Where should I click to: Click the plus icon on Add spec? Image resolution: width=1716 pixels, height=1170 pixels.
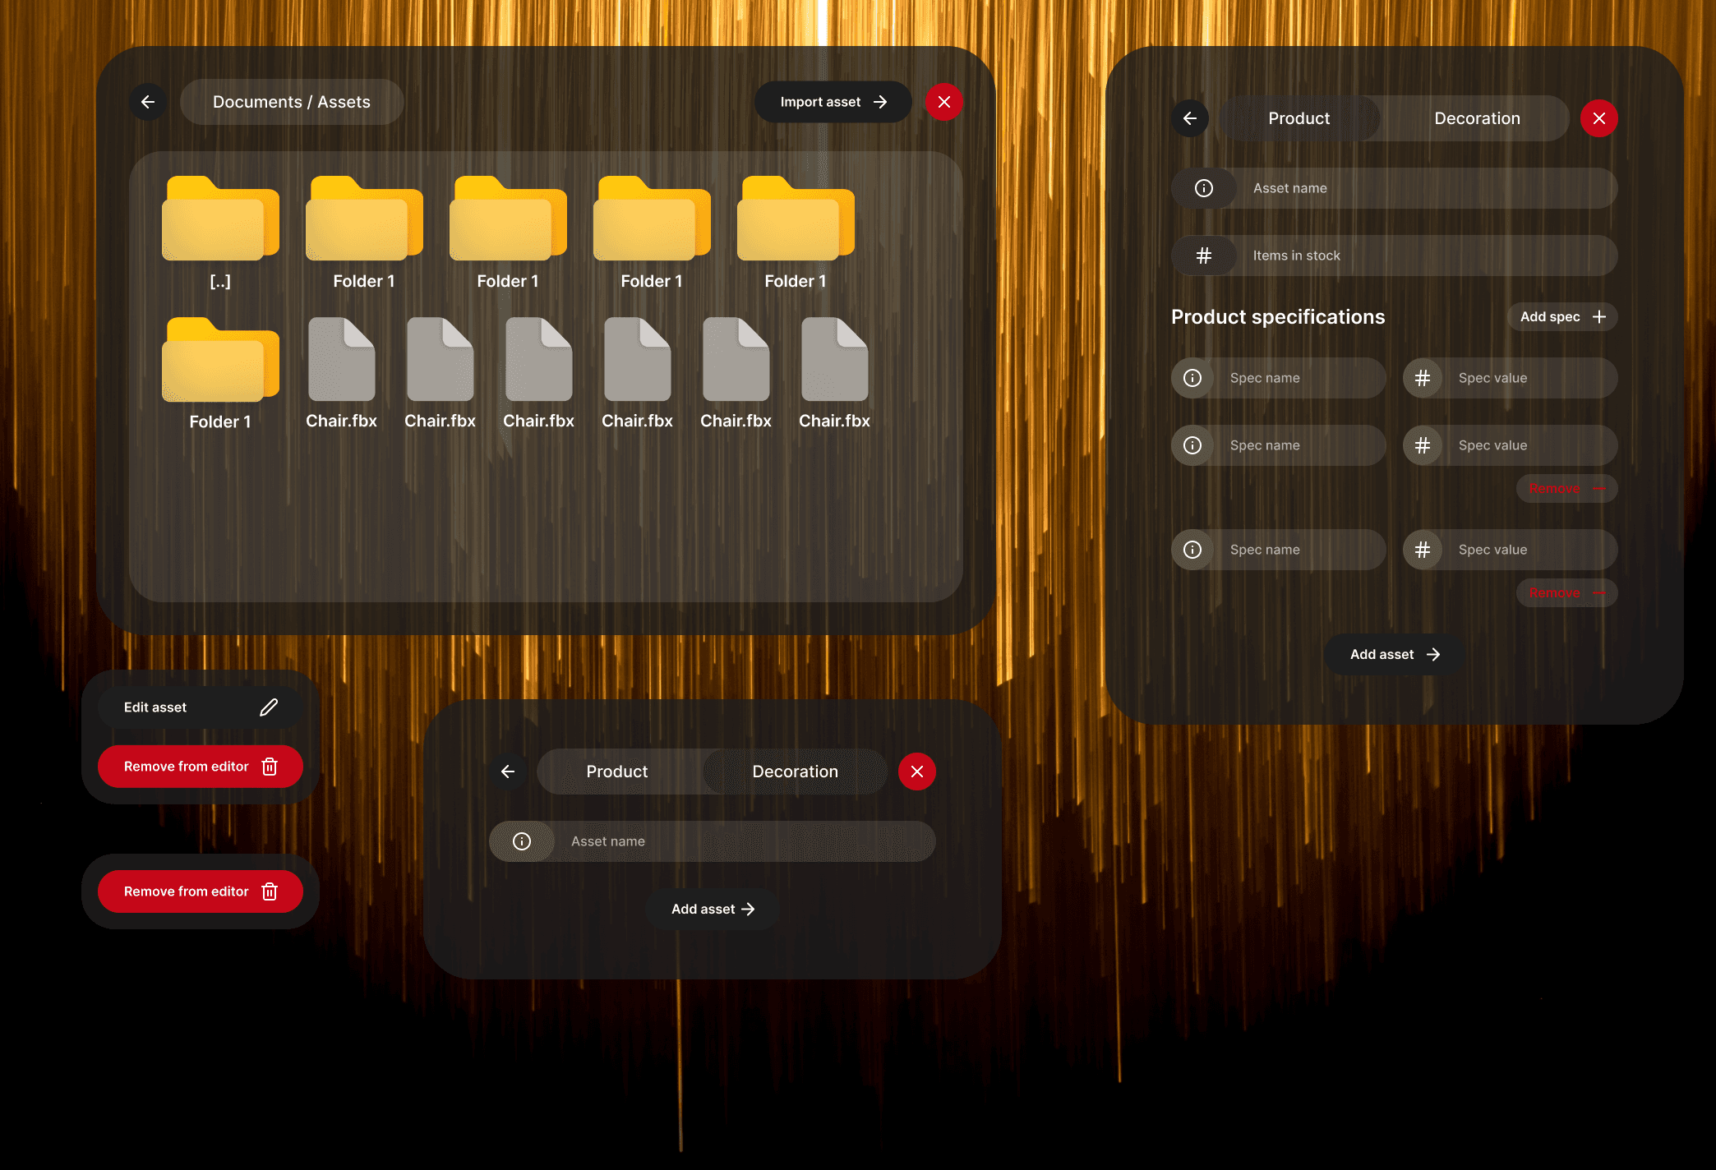tap(1599, 317)
